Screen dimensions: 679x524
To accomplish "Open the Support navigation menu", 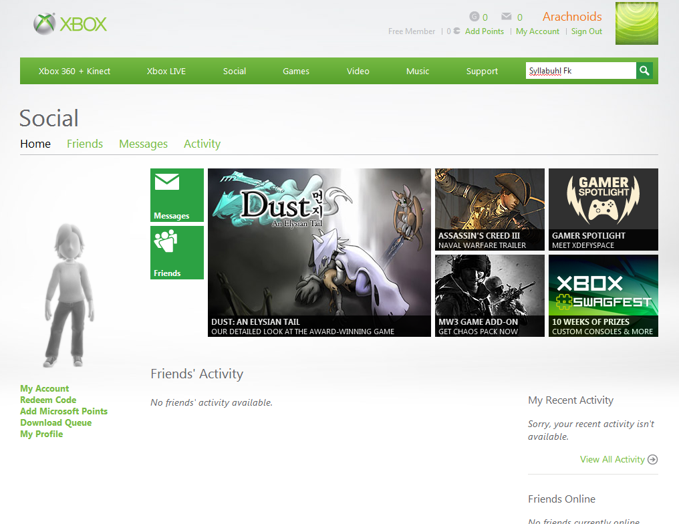I will click(x=482, y=71).
